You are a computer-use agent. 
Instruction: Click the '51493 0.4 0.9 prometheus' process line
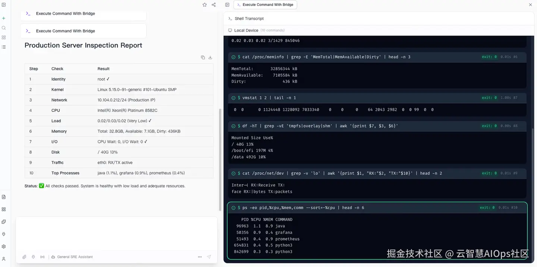point(268,239)
